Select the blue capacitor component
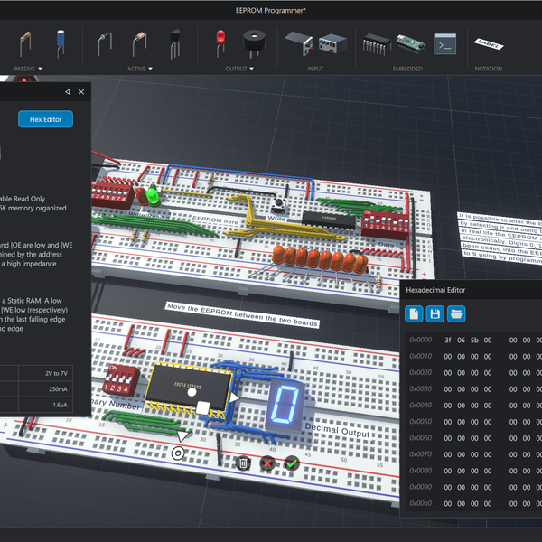Screen dimensions: 542x542 point(61,43)
